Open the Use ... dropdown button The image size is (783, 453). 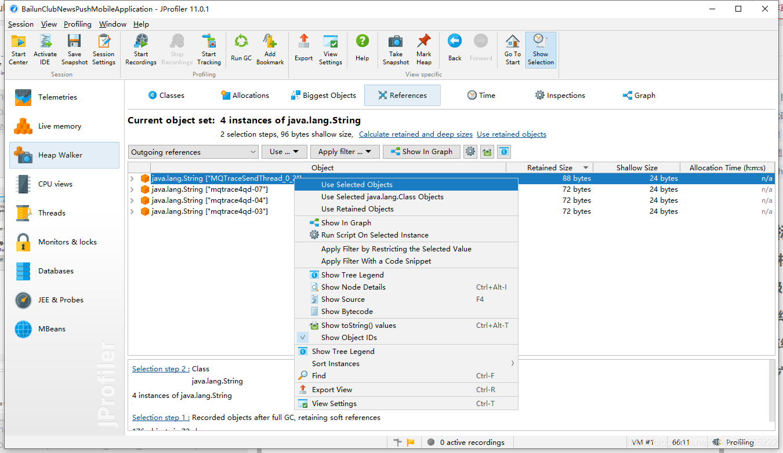point(284,152)
